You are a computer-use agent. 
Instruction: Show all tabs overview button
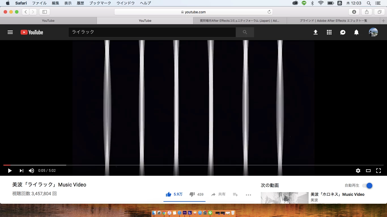pyautogui.click(x=379, y=12)
